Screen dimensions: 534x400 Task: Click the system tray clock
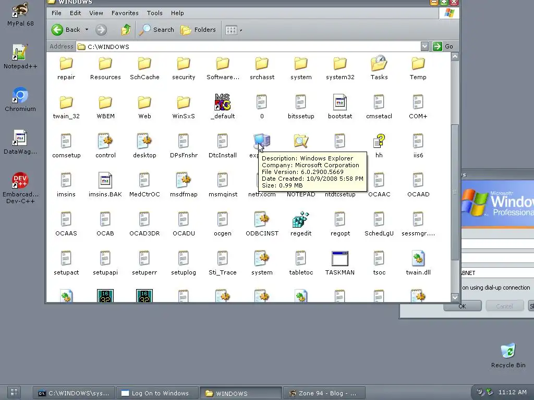point(512,392)
